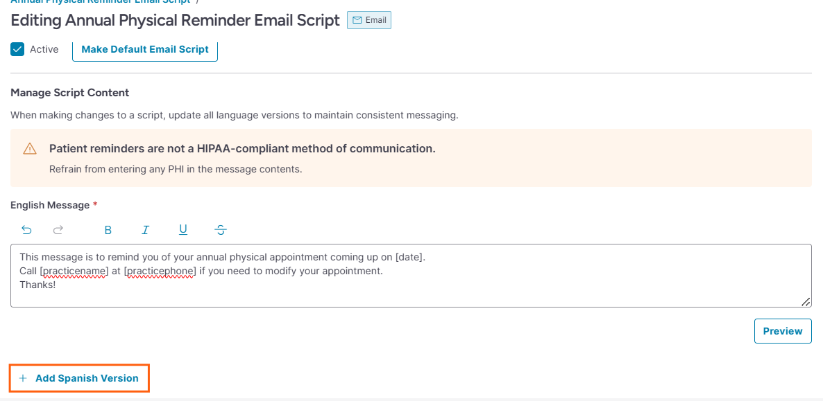Click Make Default Email Script button
The width and height of the screenshot is (823, 401).
tap(145, 49)
